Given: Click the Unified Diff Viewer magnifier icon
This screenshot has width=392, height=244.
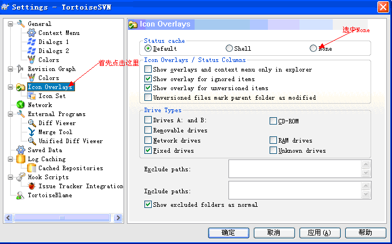Looking at the screenshot, I should 32,141.
